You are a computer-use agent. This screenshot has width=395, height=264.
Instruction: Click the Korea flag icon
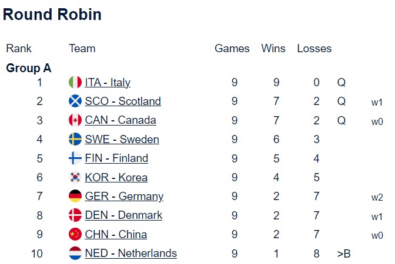click(x=75, y=177)
